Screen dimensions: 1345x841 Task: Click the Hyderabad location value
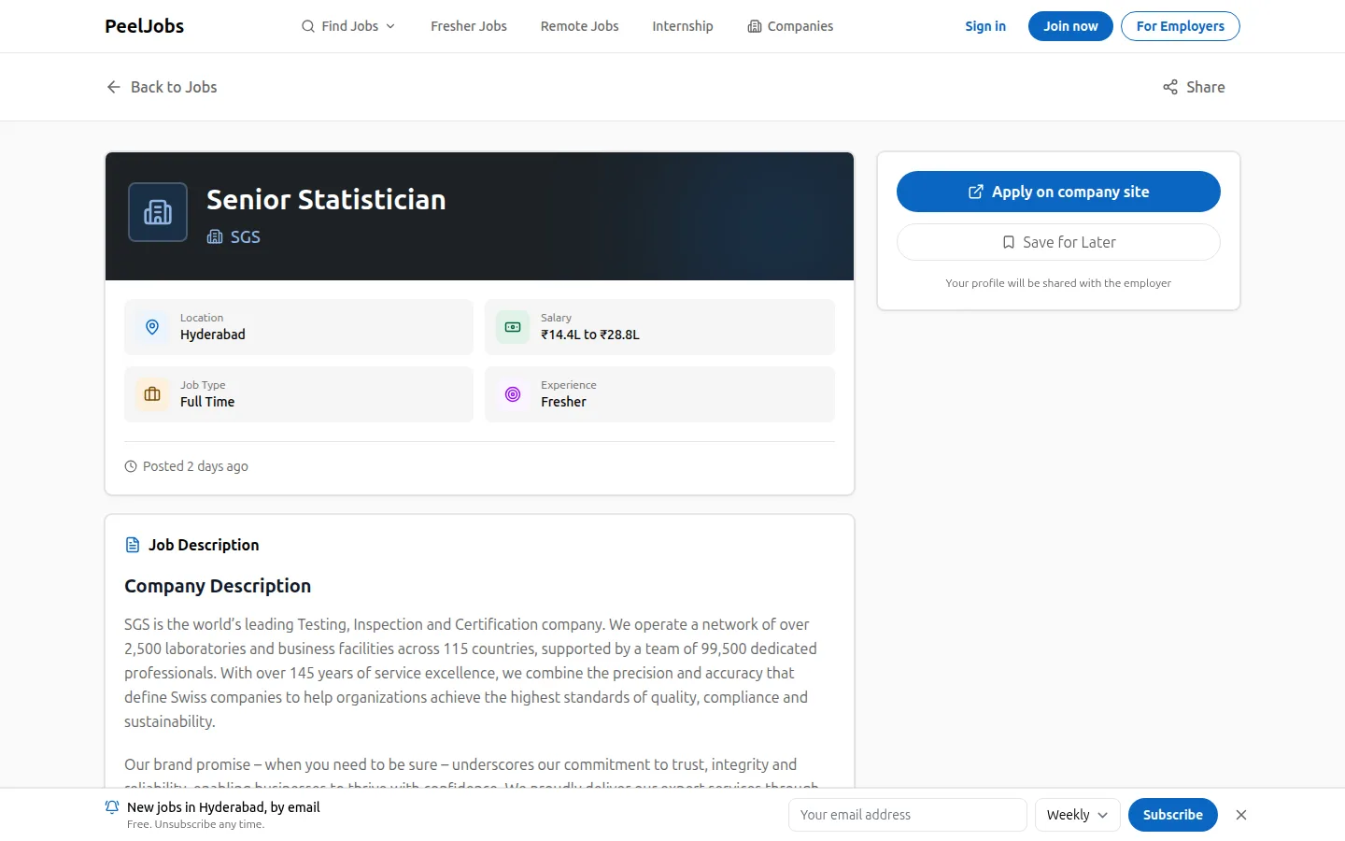[x=213, y=335]
